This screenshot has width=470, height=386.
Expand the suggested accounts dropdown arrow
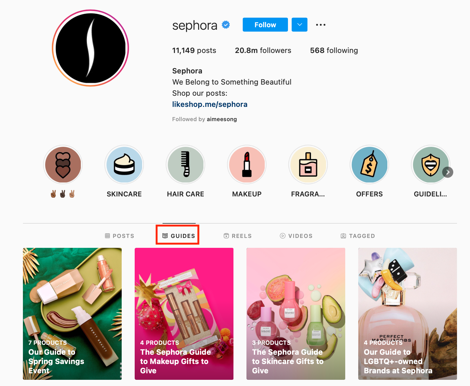coord(299,24)
